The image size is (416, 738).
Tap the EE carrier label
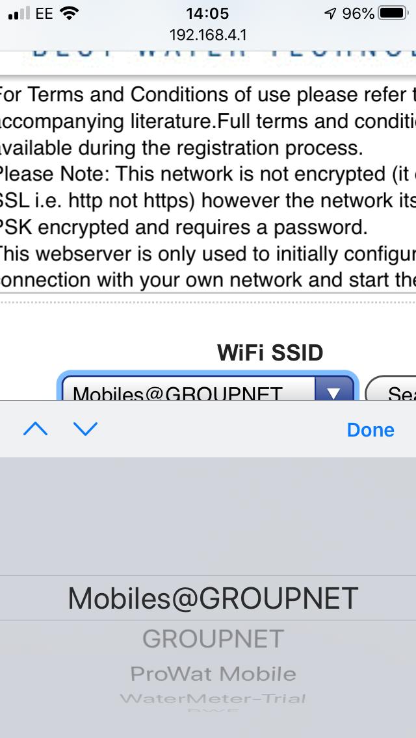(x=44, y=14)
